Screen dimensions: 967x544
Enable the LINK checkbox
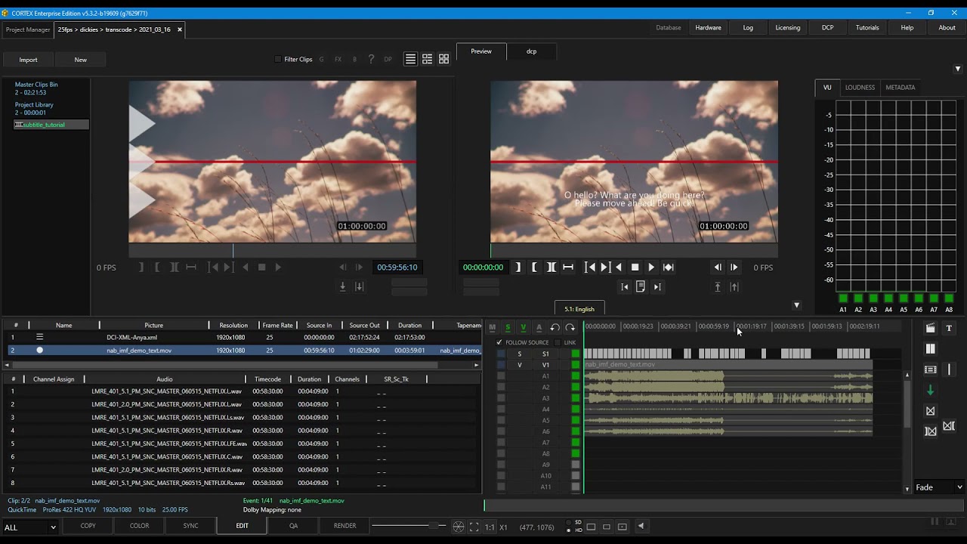click(x=557, y=342)
